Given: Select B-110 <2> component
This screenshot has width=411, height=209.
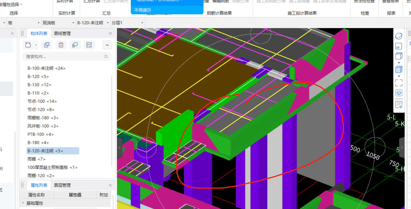Looking at the screenshot, I should 38,93.
